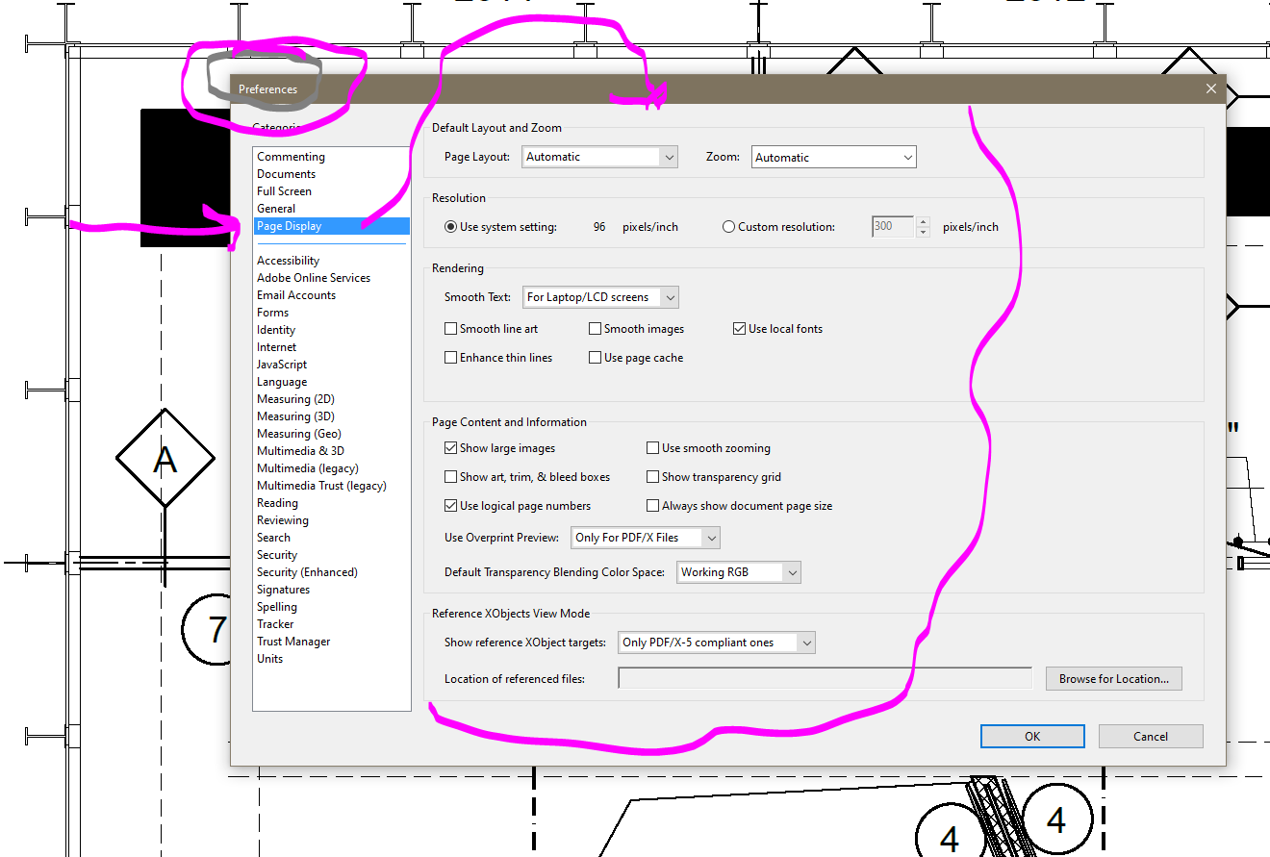Click the Location of referenced files field
The width and height of the screenshot is (1270, 857).
pyautogui.click(x=823, y=678)
